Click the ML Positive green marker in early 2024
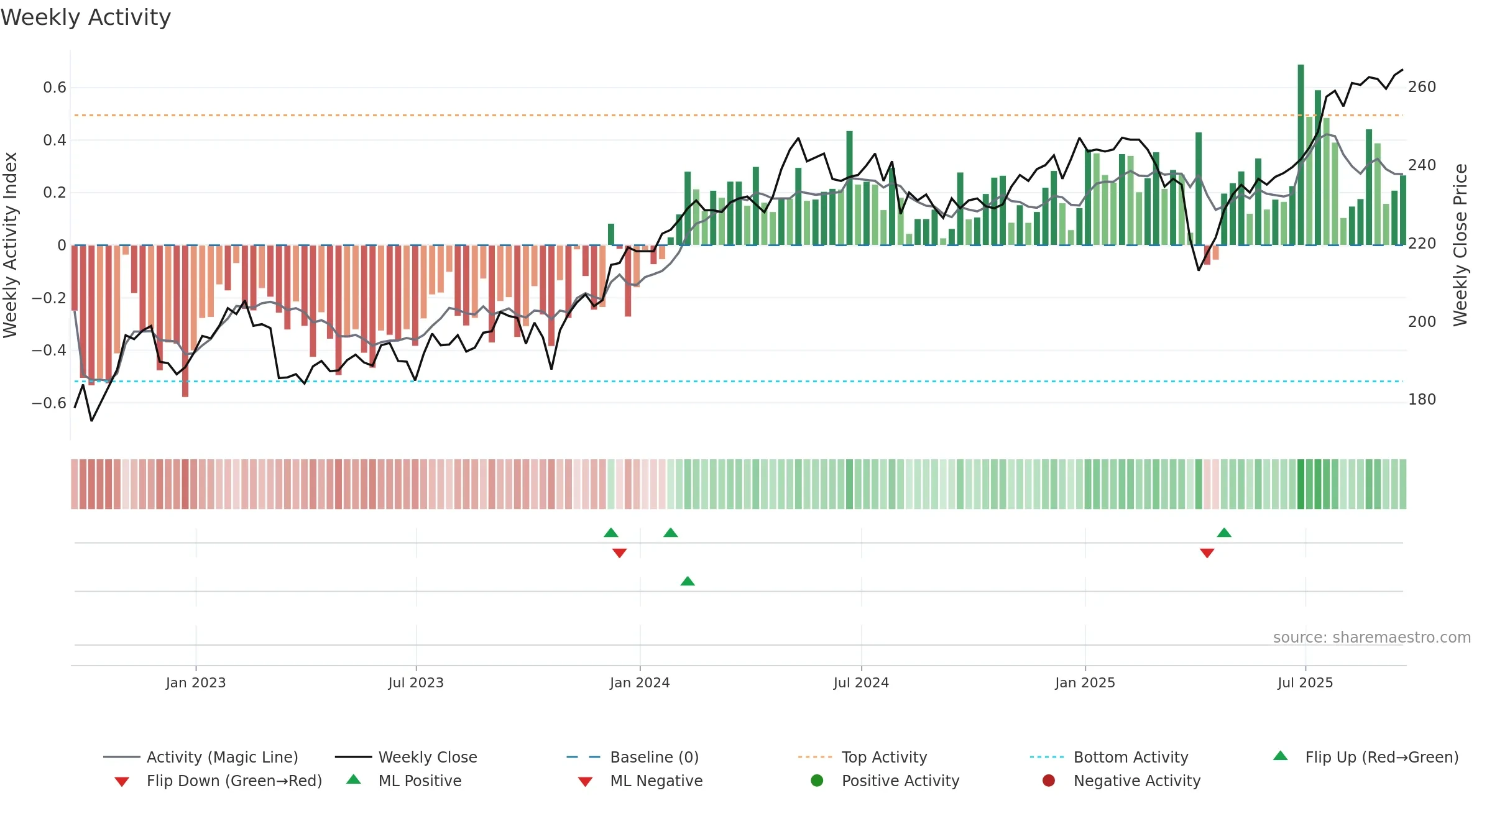 (x=688, y=581)
